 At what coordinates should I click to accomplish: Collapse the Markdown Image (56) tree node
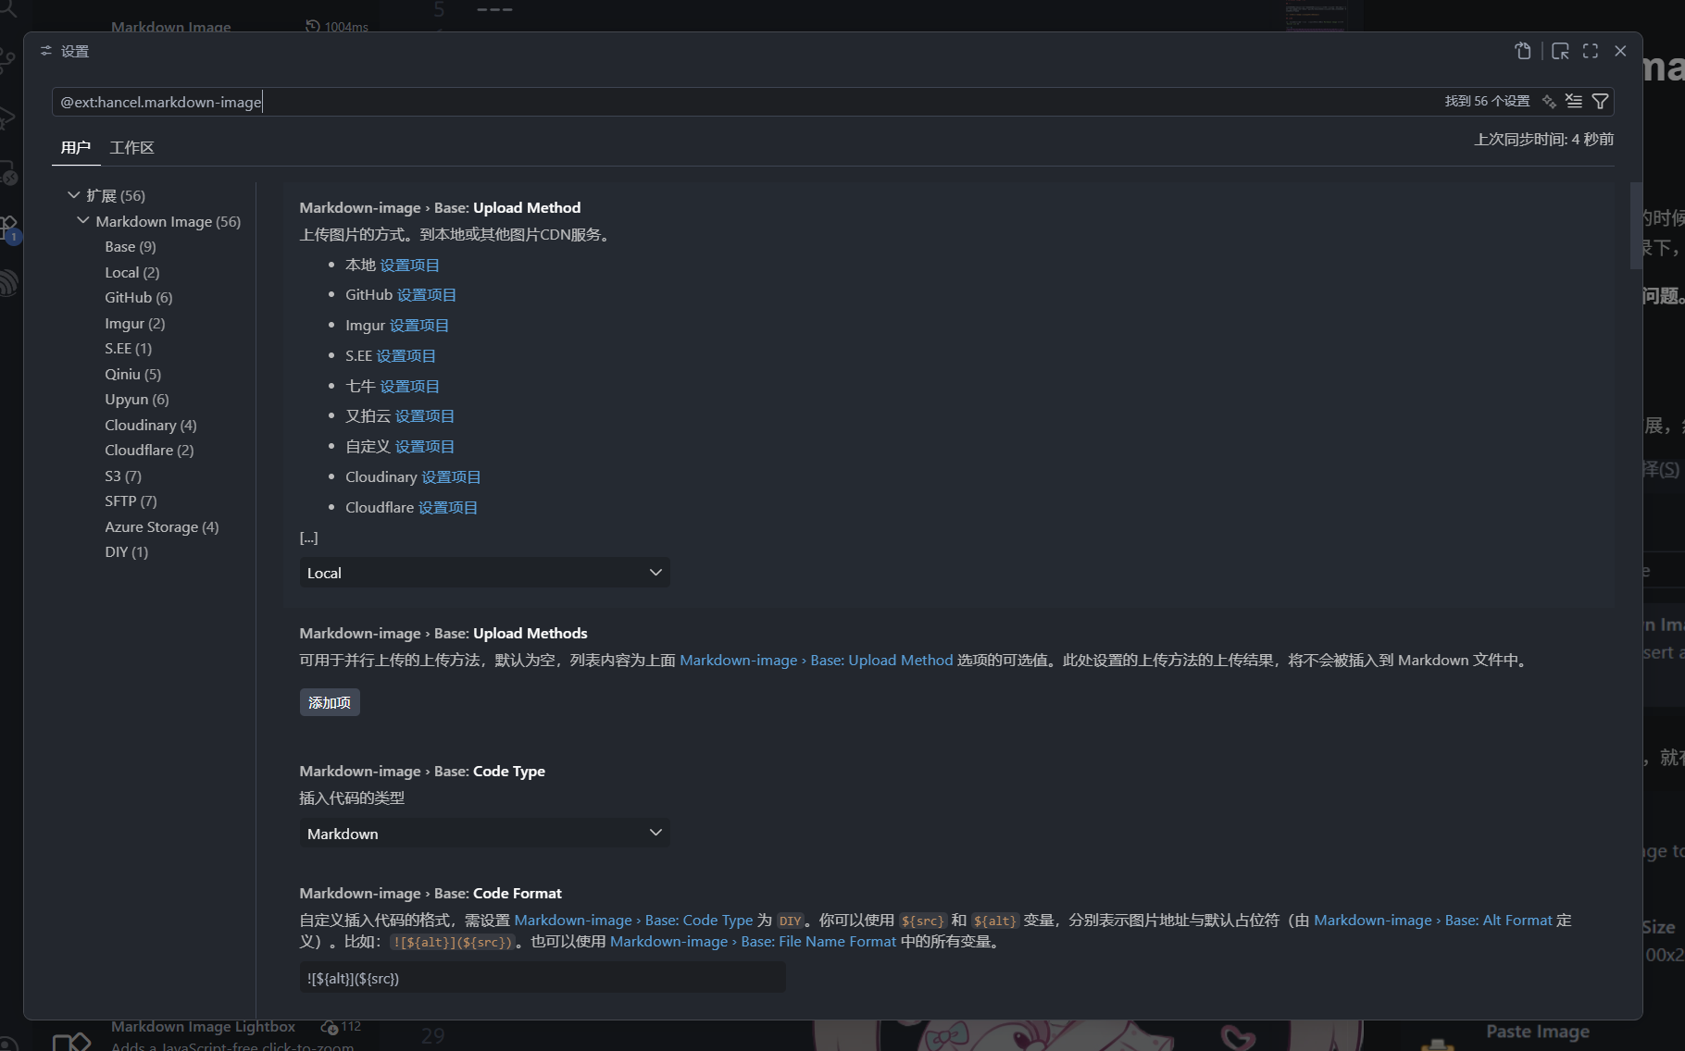click(x=83, y=221)
